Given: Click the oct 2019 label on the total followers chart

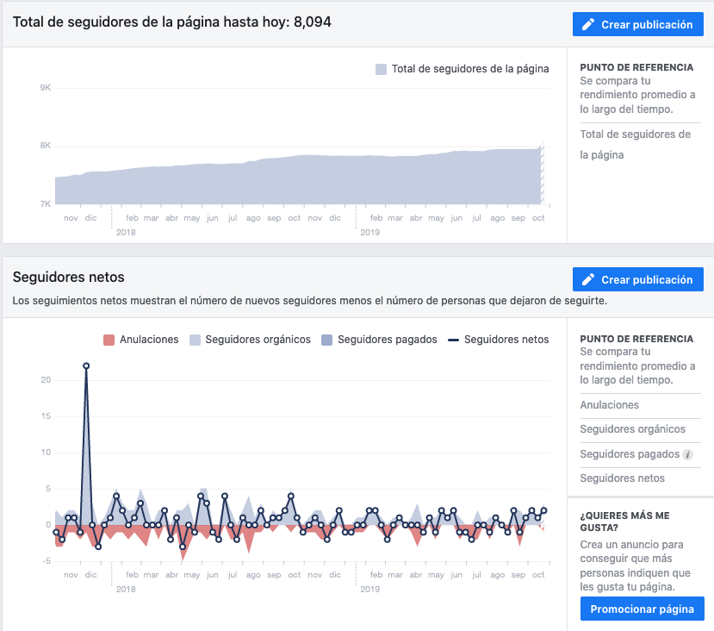Looking at the screenshot, I should point(539,219).
